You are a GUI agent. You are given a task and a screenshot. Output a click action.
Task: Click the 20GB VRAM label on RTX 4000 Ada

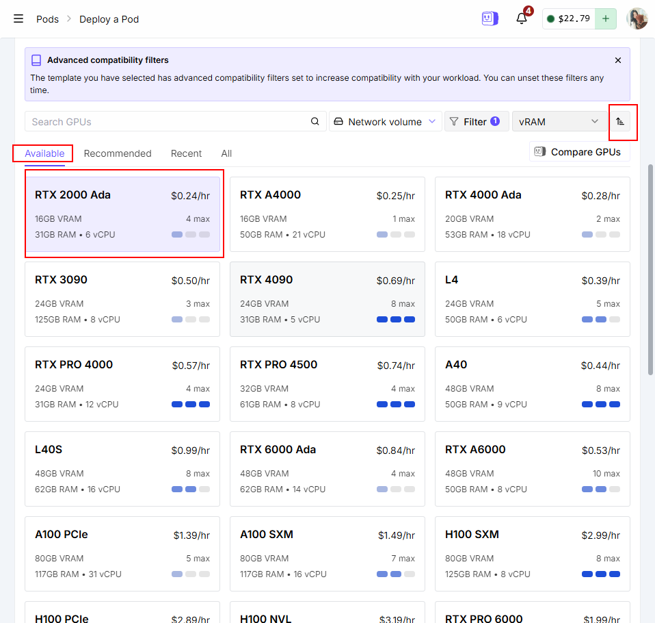tap(469, 219)
